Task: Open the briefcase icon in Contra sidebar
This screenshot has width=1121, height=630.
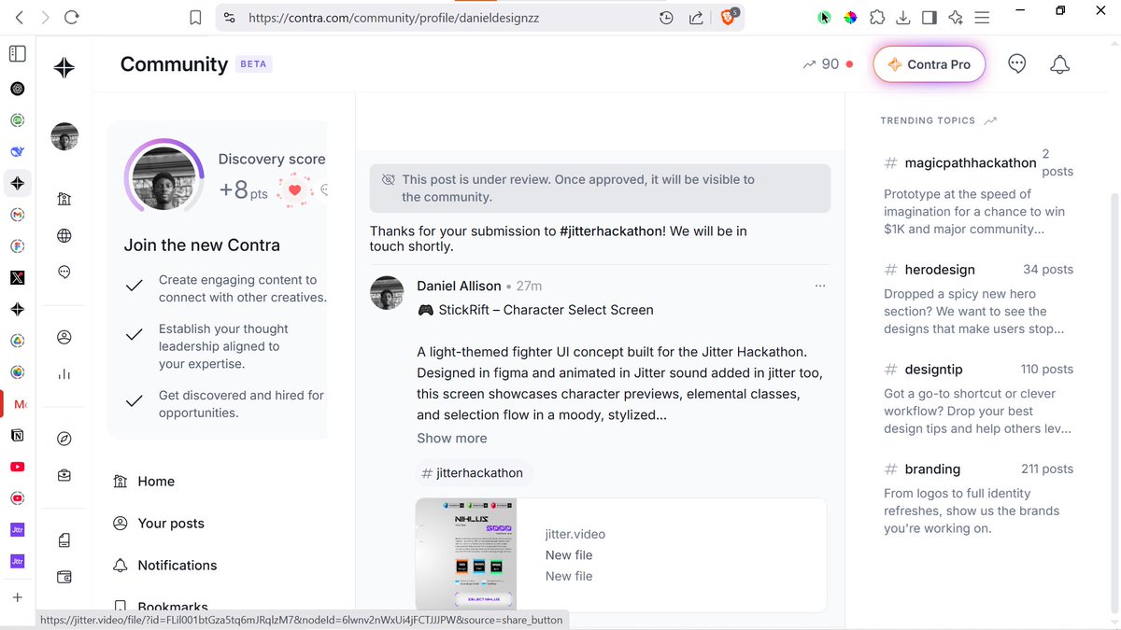Action: (64, 475)
